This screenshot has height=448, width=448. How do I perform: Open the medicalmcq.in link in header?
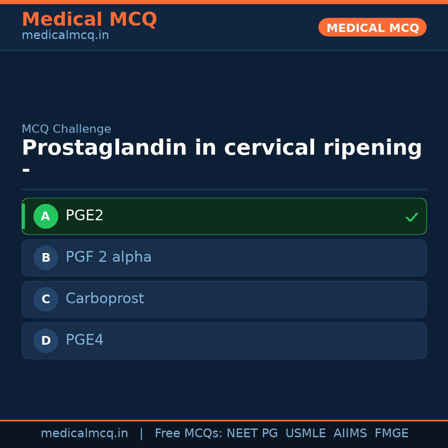pos(65,35)
